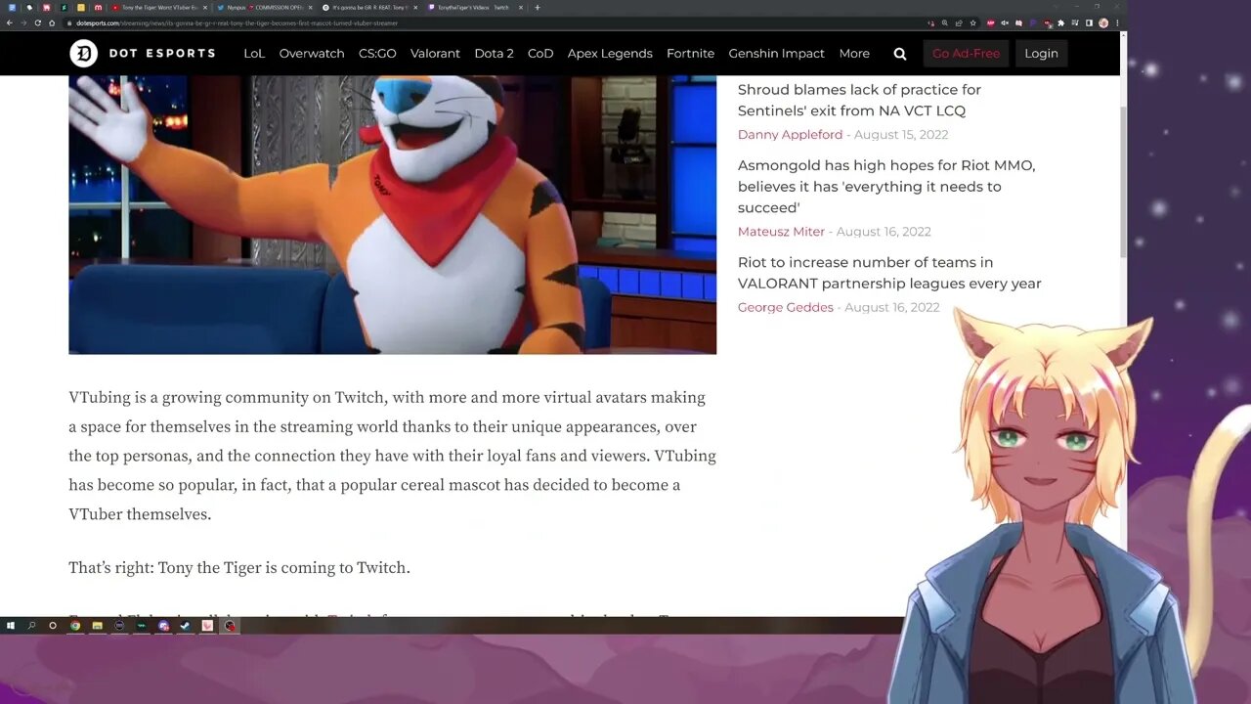The image size is (1251, 704).
Task: Select Apex Legends in the navigation bar
Action: coord(610,54)
